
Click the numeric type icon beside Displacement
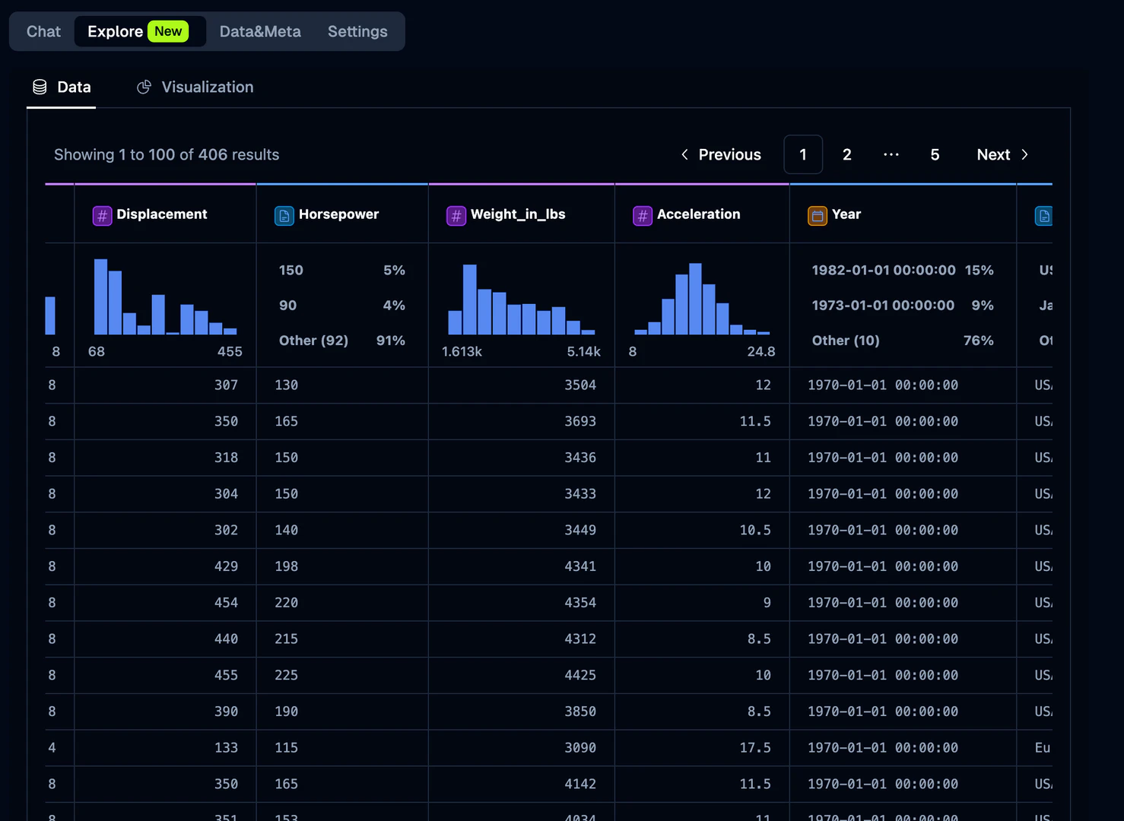point(102,215)
